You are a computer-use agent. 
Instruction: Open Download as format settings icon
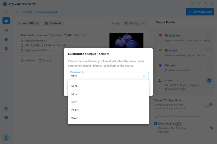point(212,127)
